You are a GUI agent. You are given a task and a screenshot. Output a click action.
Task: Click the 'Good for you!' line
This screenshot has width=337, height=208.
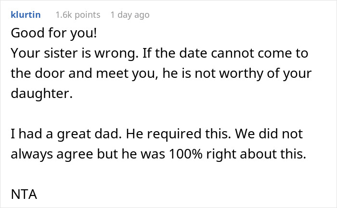[54, 33]
